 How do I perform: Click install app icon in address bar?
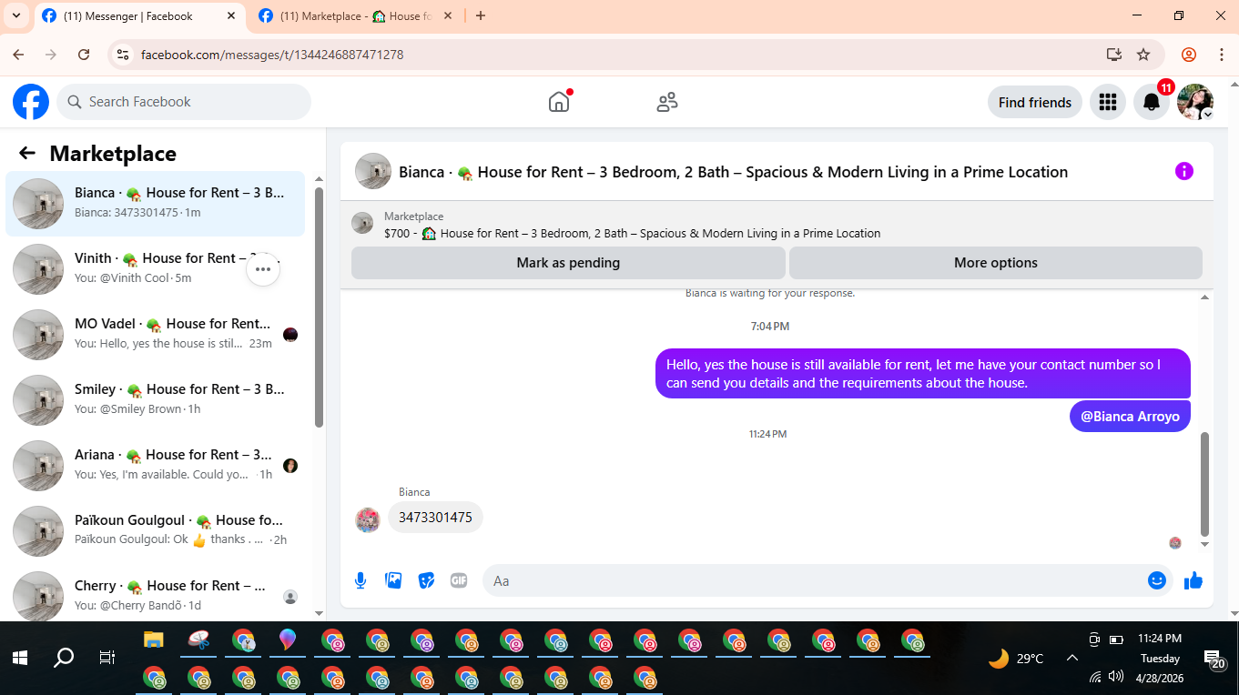point(1114,55)
